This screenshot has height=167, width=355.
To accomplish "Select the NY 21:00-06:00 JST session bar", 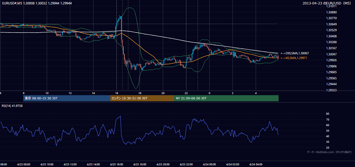I will tap(226, 98).
